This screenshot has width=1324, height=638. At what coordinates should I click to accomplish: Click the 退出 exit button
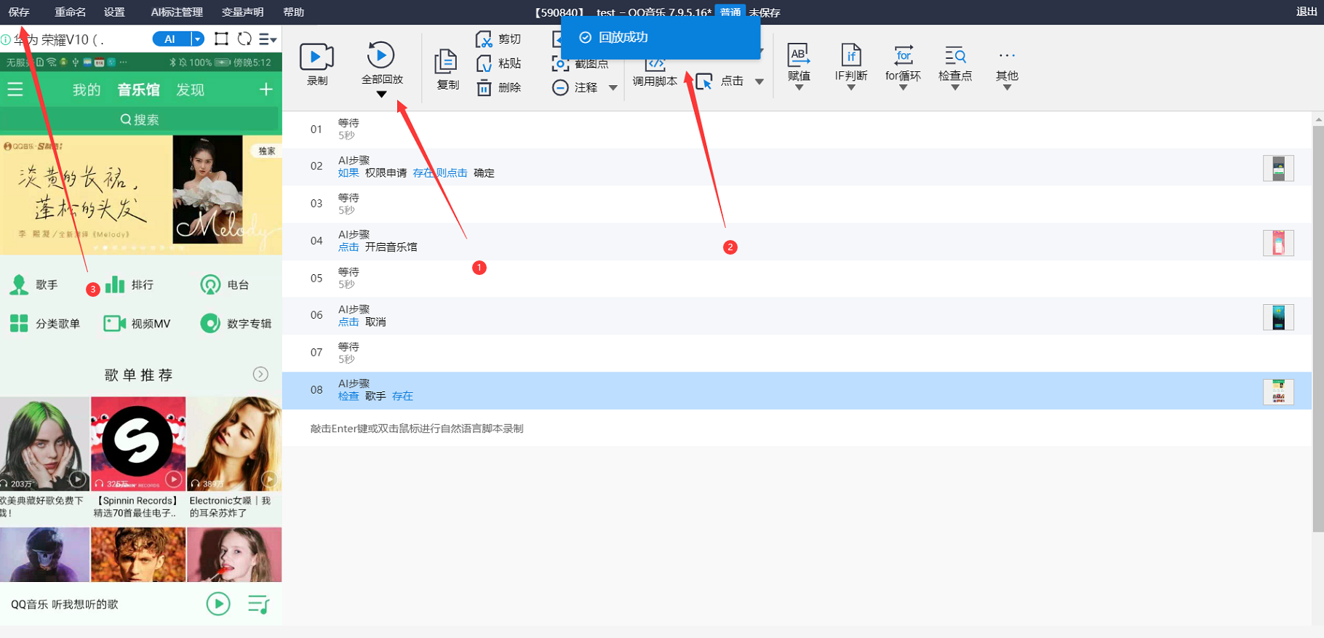click(x=1307, y=12)
